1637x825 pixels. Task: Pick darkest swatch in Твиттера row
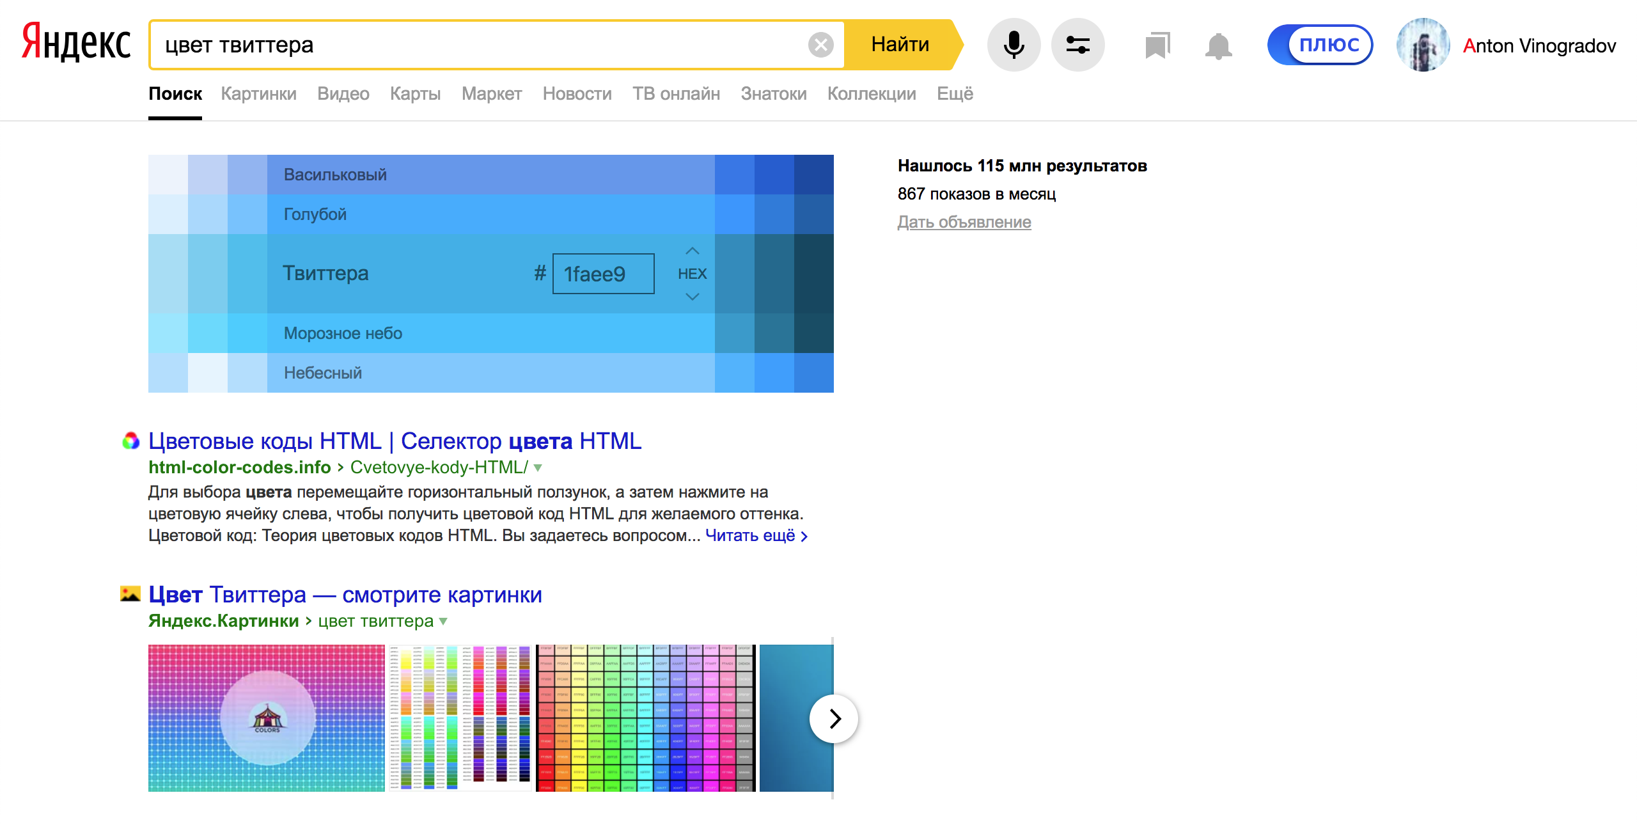[814, 274]
